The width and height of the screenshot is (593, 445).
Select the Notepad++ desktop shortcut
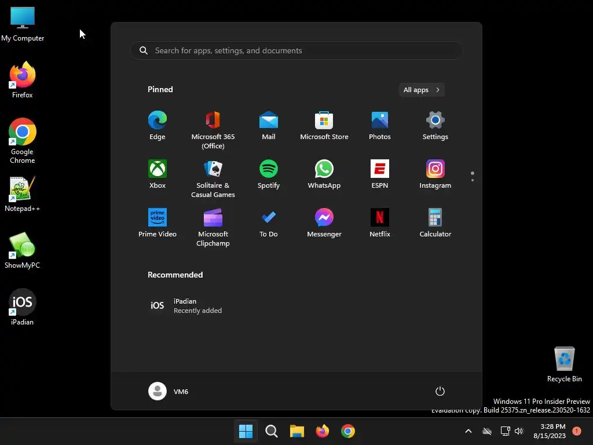tap(23, 194)
